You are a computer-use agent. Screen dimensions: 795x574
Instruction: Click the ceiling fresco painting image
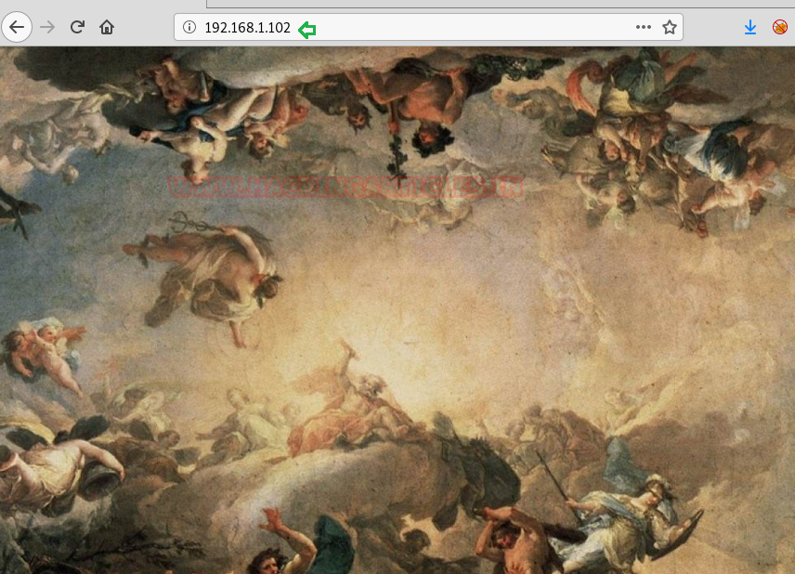coord(397,310)
